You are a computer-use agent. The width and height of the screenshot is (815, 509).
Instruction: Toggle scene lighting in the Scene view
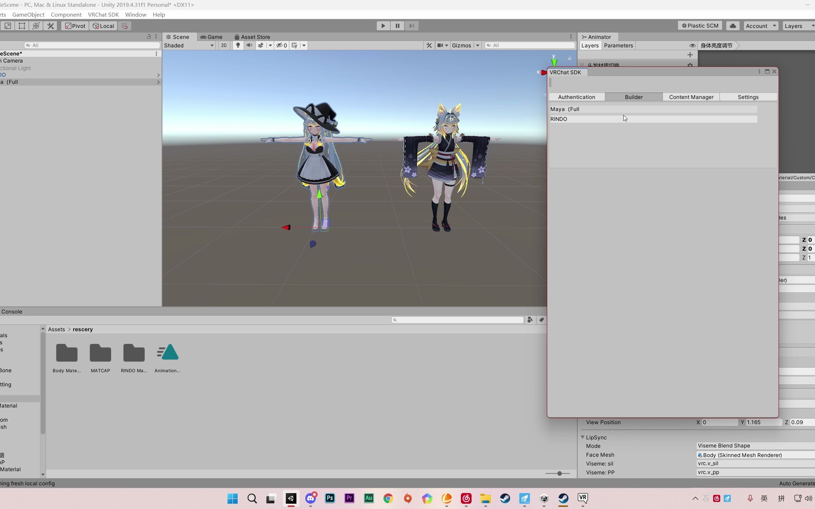click(238, 45)
